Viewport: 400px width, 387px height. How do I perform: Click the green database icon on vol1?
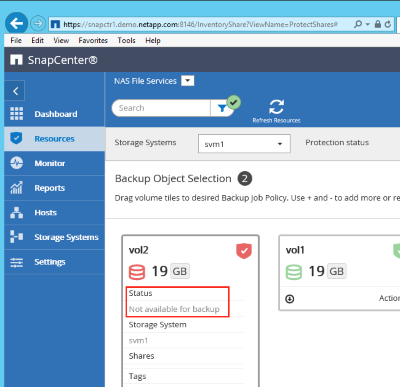[294, 272]
